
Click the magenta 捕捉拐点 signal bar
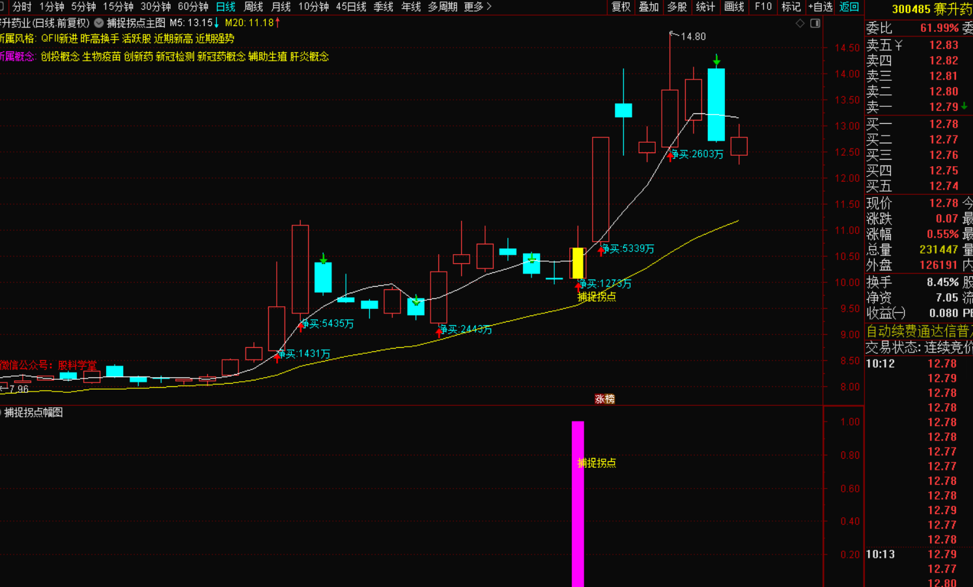578,503
